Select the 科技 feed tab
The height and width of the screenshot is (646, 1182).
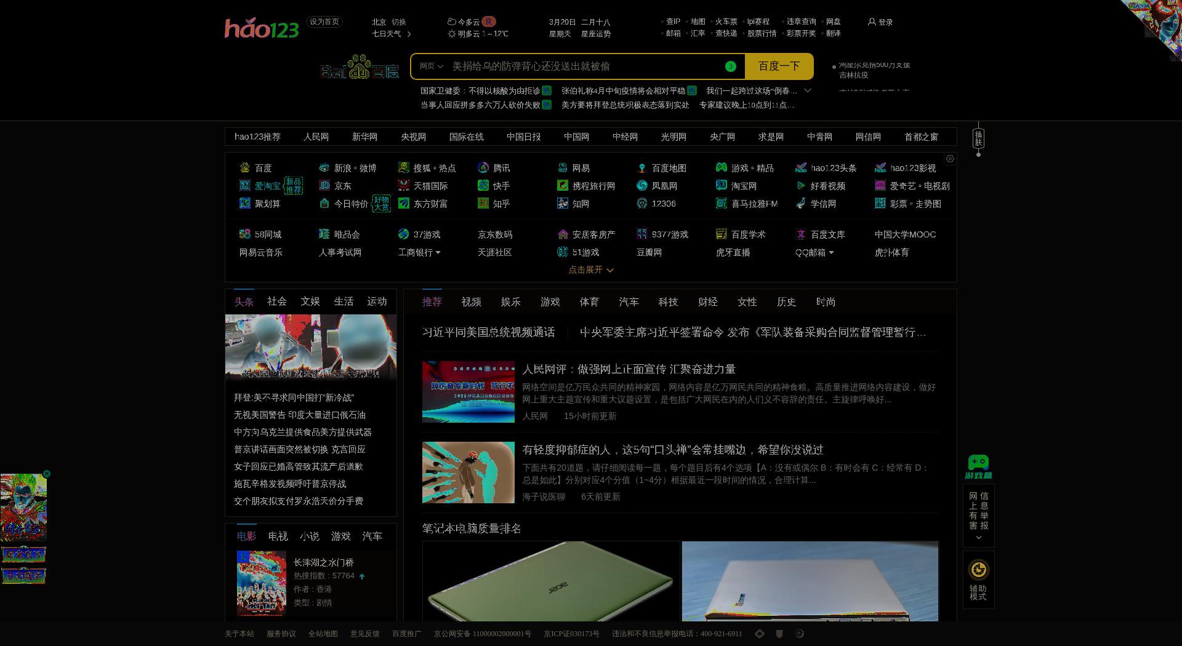(x=668, y=302)
